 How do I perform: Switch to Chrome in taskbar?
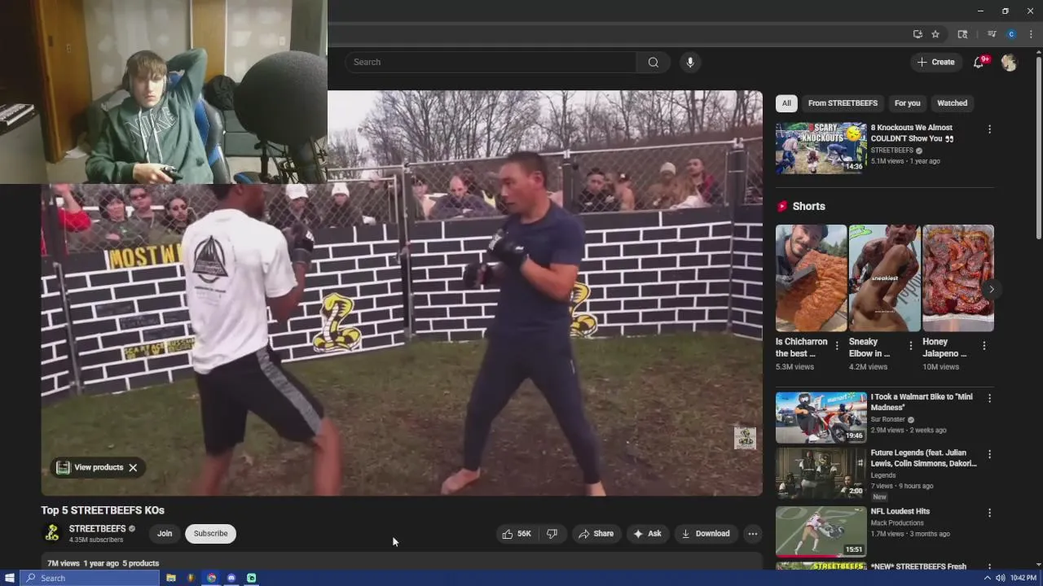[x=211, y=578]
